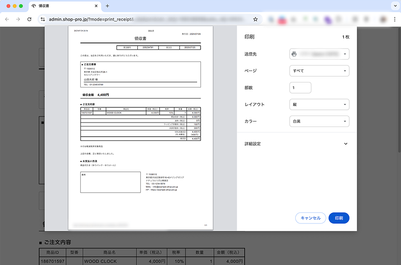This screenshot has width=401, height=265.
Task: Bookmark this page with the star icon
Action: coord(255,19)
